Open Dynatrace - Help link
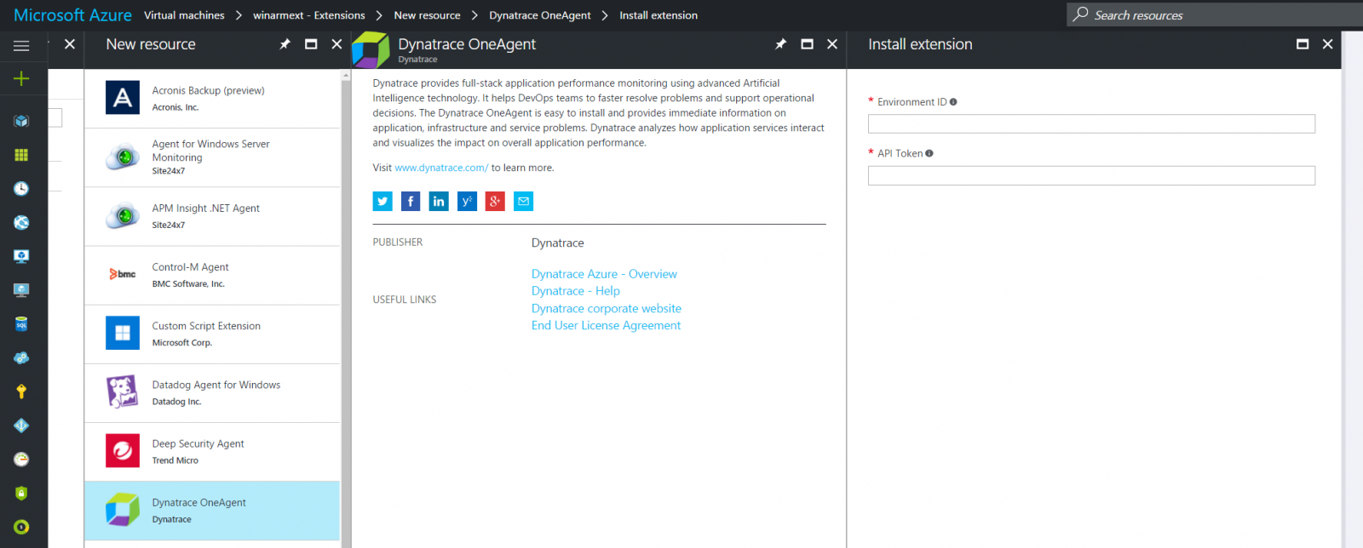The image size is (1363, 548). click(x=576, y=291)
